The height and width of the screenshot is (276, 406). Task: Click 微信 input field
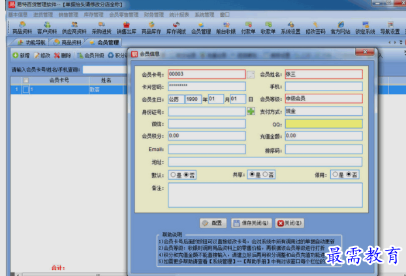pos(207,124)
